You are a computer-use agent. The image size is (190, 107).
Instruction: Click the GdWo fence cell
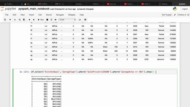click(x=91, y=39)
